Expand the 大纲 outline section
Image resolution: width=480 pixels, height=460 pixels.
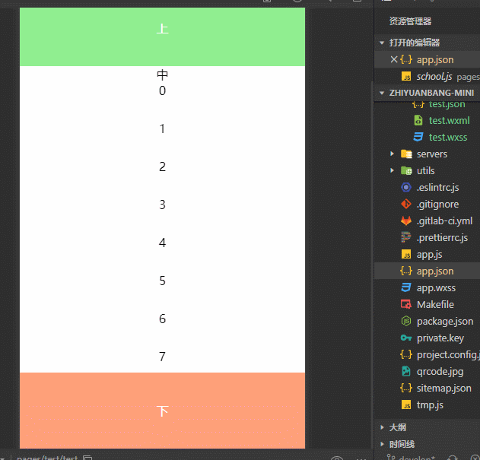tap(382, 427)
